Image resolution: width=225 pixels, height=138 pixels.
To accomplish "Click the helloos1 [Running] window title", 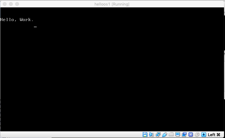I will (x=112, y=4).
